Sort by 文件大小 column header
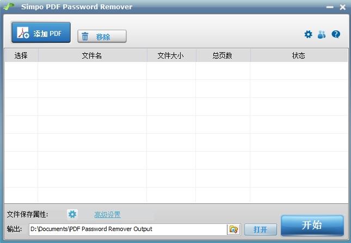Viewport: 351px width, 243px height. (x=171, y=55)
